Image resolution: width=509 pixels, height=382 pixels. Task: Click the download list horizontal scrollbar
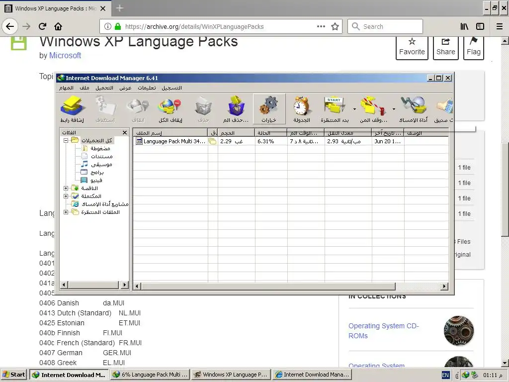click(268, 286)
